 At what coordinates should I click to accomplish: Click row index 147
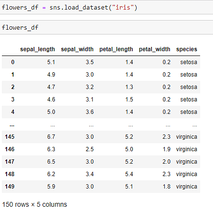10,162
